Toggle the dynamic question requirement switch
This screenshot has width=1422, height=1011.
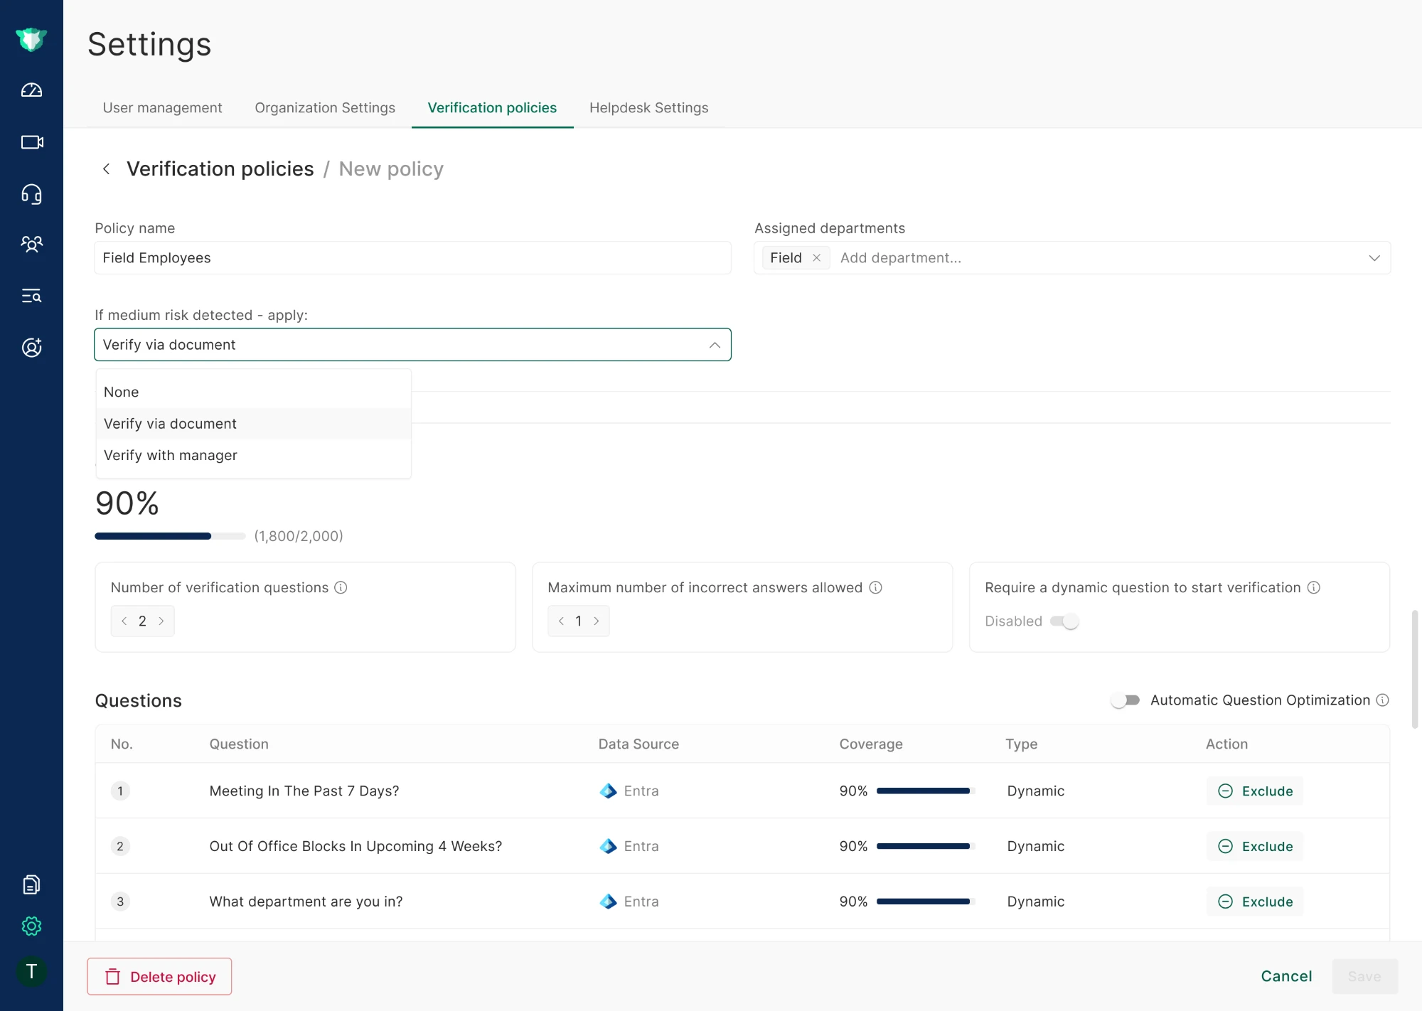pos(1064,621)
